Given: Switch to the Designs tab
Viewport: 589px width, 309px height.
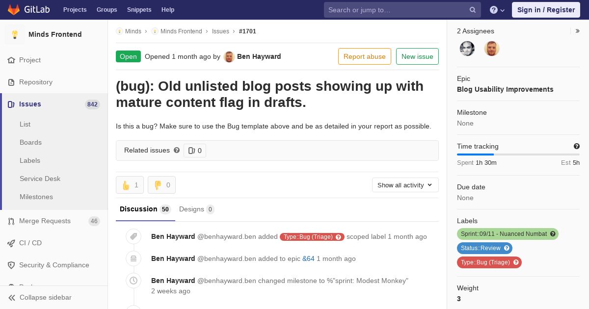Looking at the screenshot, I should [x=196, y=209].
